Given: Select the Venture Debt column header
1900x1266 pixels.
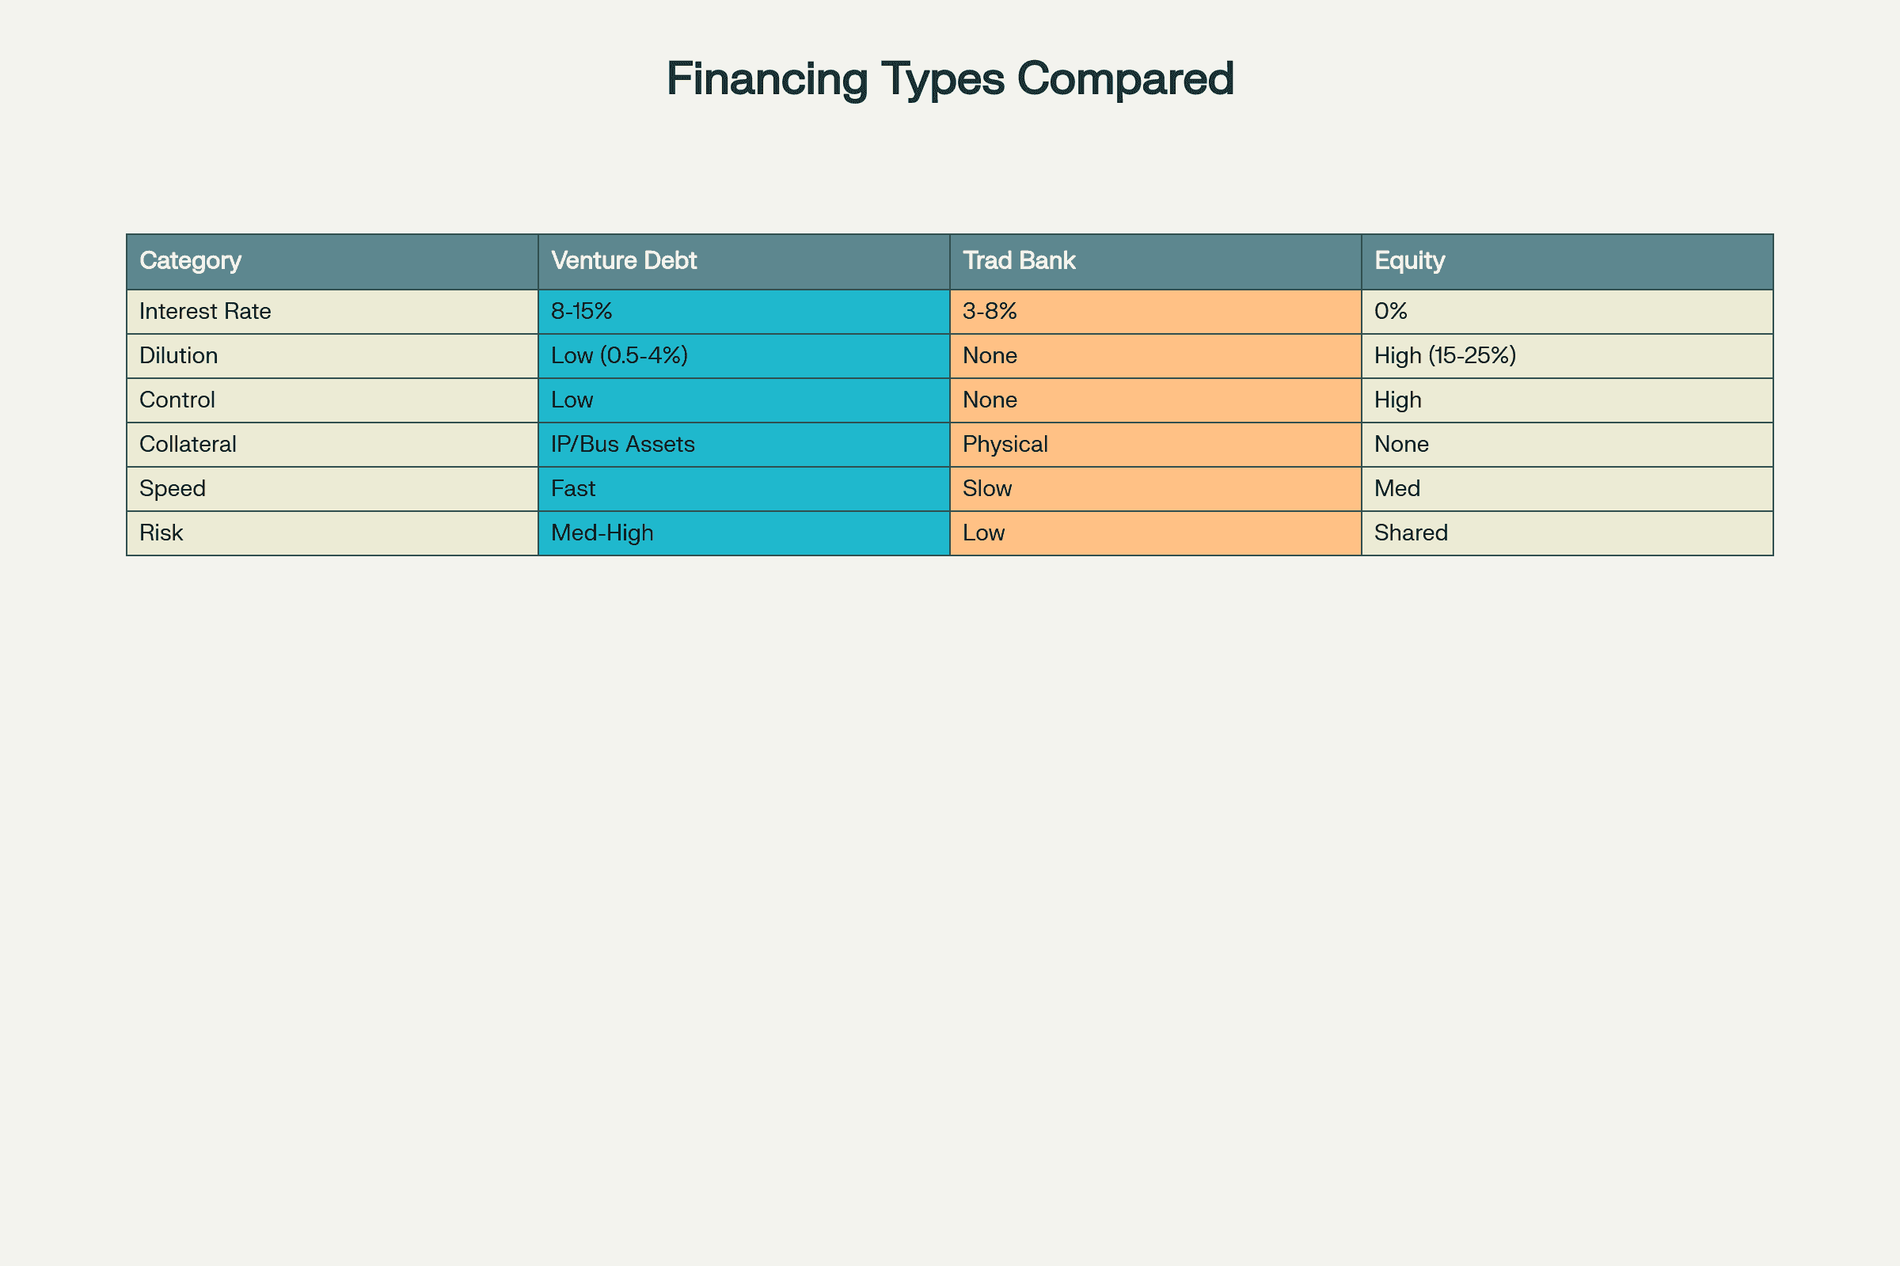Looking at the screenshot, I should point(624,261).
